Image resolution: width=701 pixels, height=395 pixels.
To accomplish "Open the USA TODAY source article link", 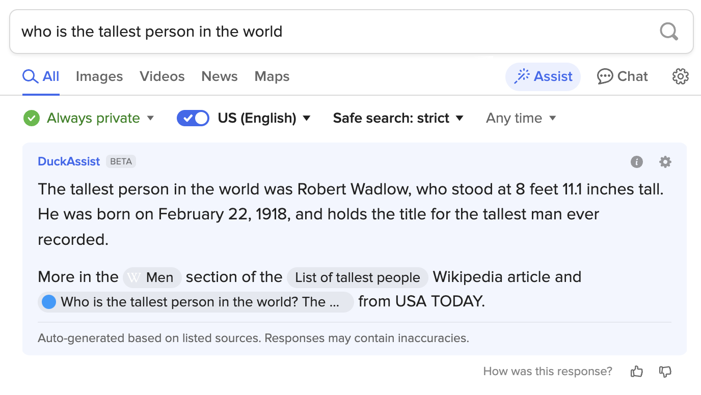I will pos(196,302).
